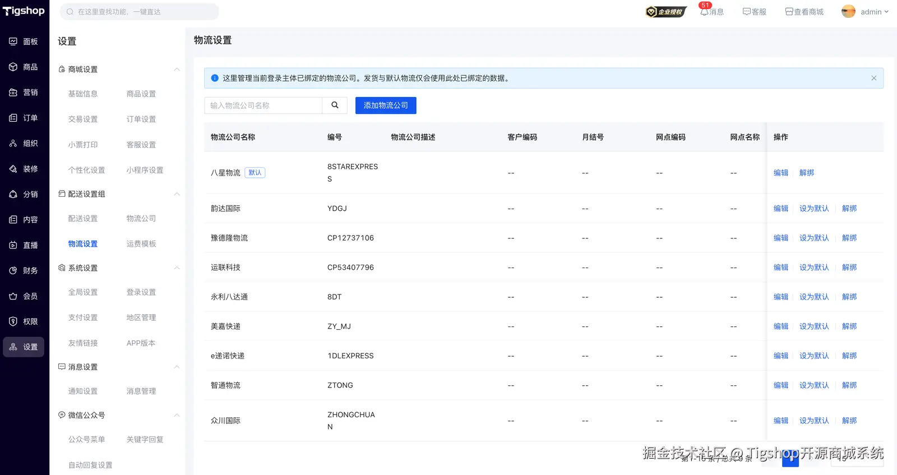This screenshot has height=475, width=897.
Task: Select 基础信息 in settings menu
Action: 83,94
